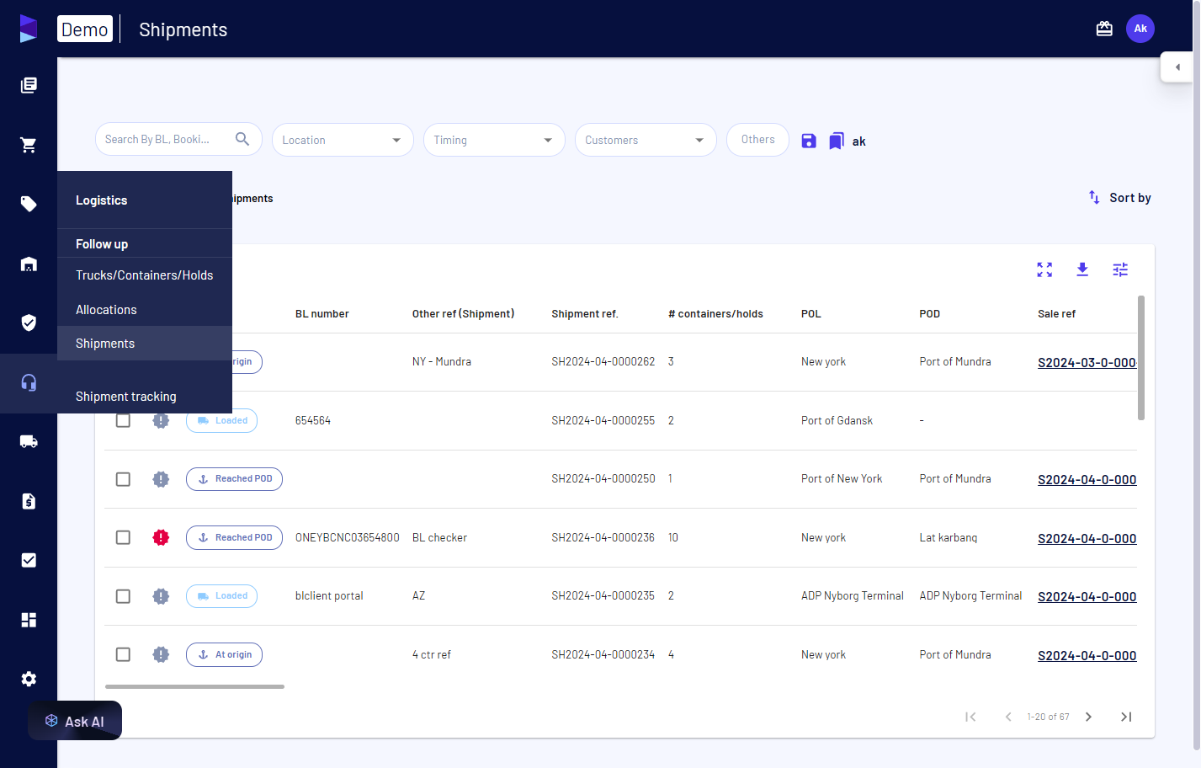Open the invoice document sidebar icon
Viewport: 1201px width, 768px height.
(29, 501)
